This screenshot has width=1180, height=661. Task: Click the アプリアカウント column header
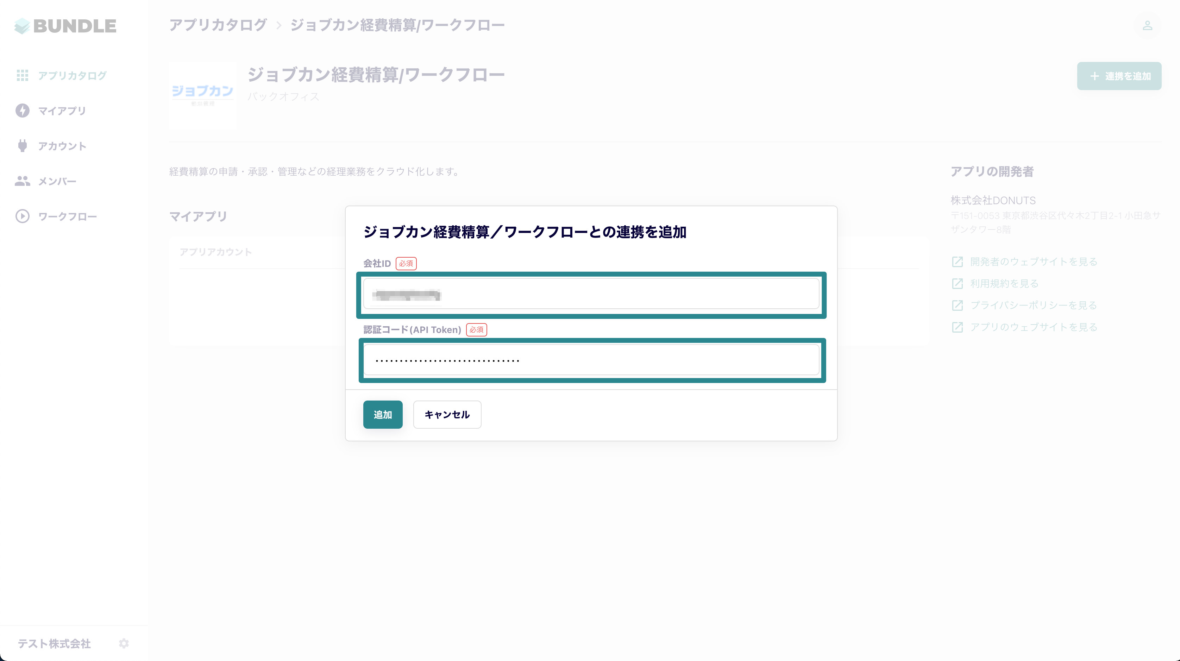point(216,252)
